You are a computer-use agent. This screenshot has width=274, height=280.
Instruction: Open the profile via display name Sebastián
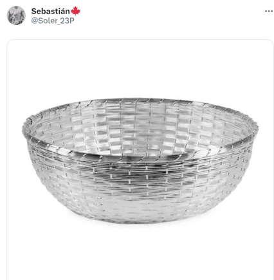click(x=51, y=11)
